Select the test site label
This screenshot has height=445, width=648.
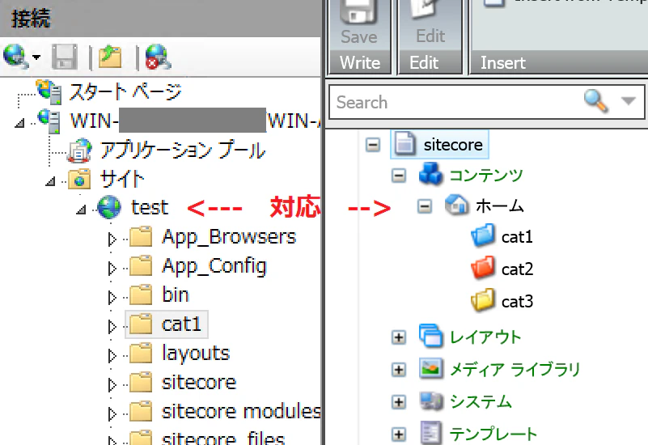[150, 207]
